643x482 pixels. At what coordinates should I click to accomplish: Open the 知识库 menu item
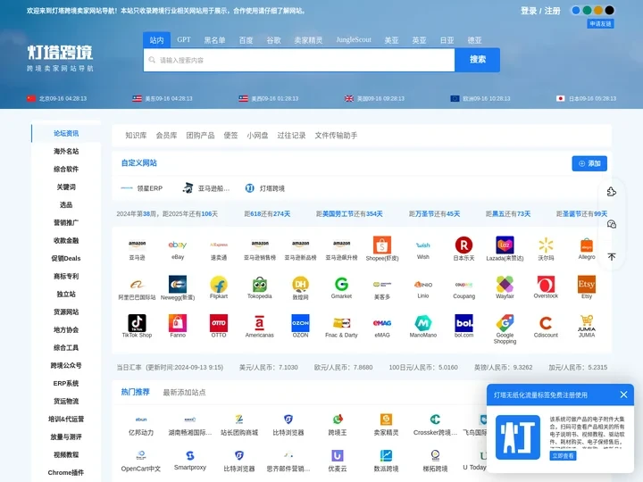coord(136,136)
